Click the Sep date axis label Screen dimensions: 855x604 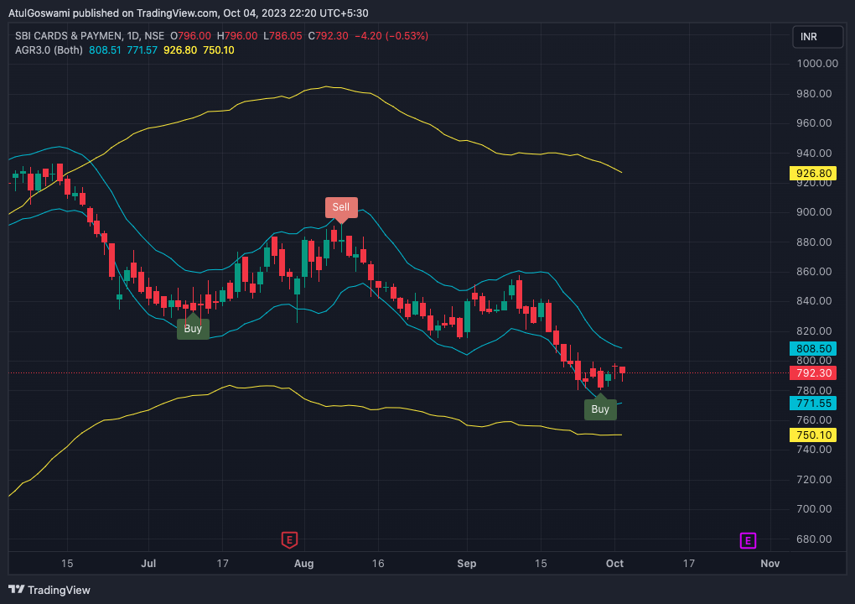coord(467,564)
